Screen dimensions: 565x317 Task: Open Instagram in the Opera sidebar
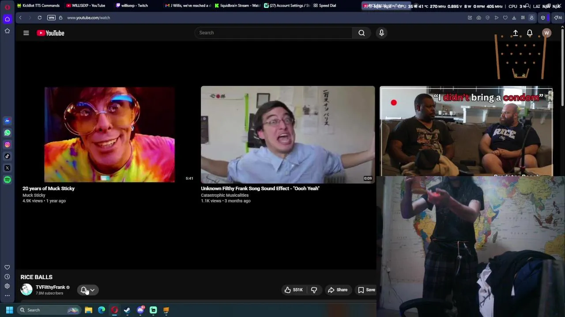tap(7, 144)
